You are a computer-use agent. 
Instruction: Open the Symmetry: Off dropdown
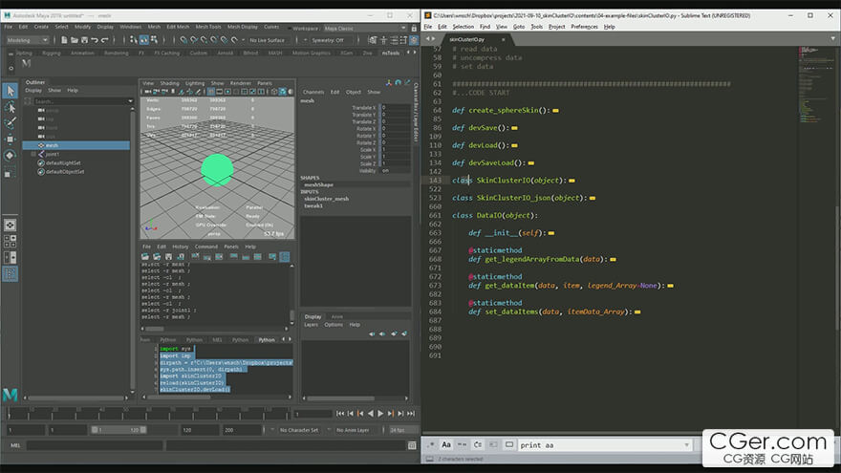328,40
